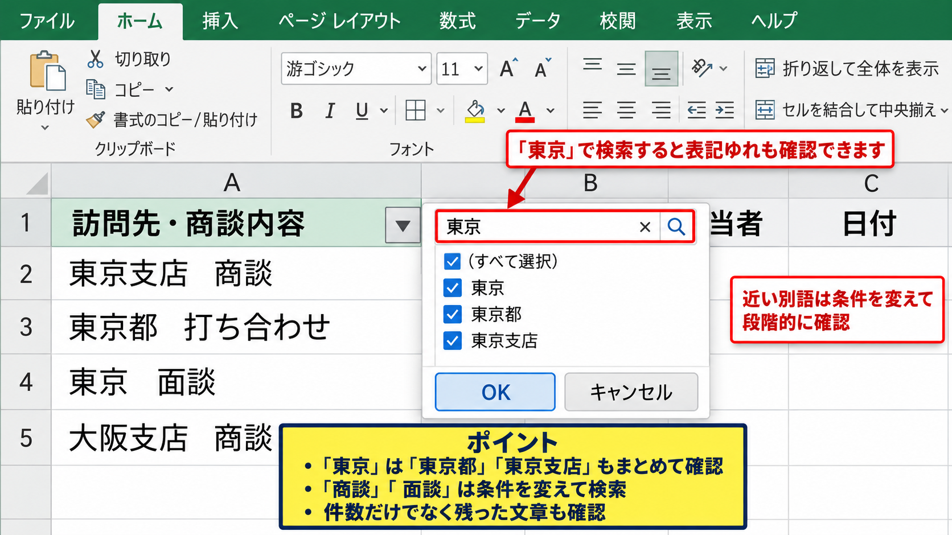Toggle the (すべて選択) checkbox

(453, 261)
